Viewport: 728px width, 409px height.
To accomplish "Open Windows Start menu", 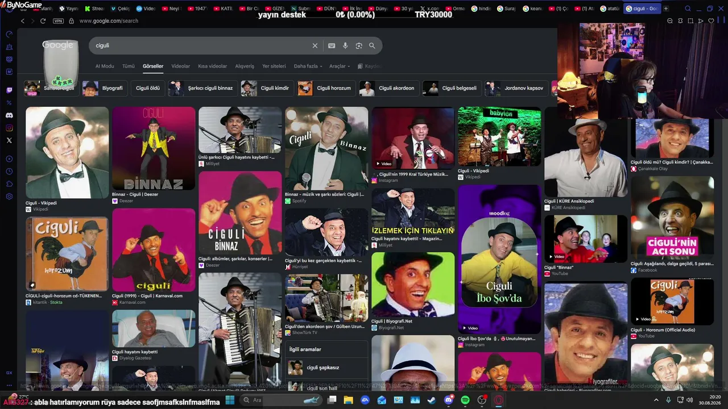I will [x=230, y=400].
